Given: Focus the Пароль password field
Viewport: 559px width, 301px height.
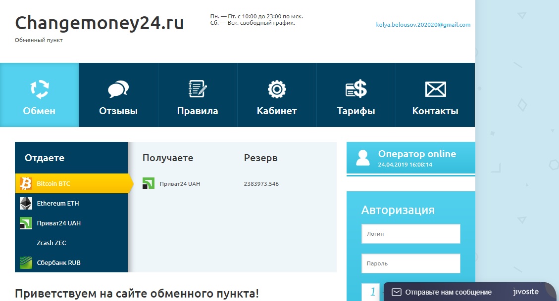Looking at the screenshot, I should tap(410, 263).
